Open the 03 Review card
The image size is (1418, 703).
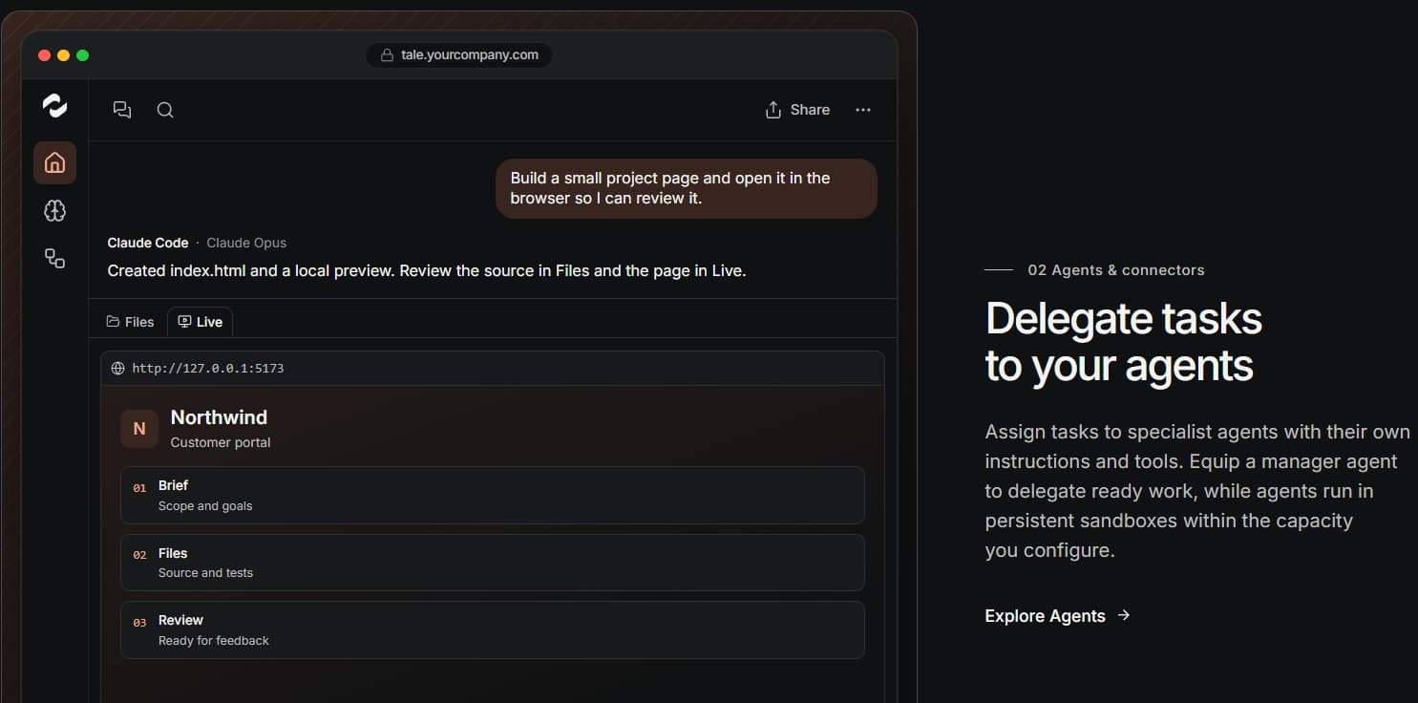tap(493, 629)
